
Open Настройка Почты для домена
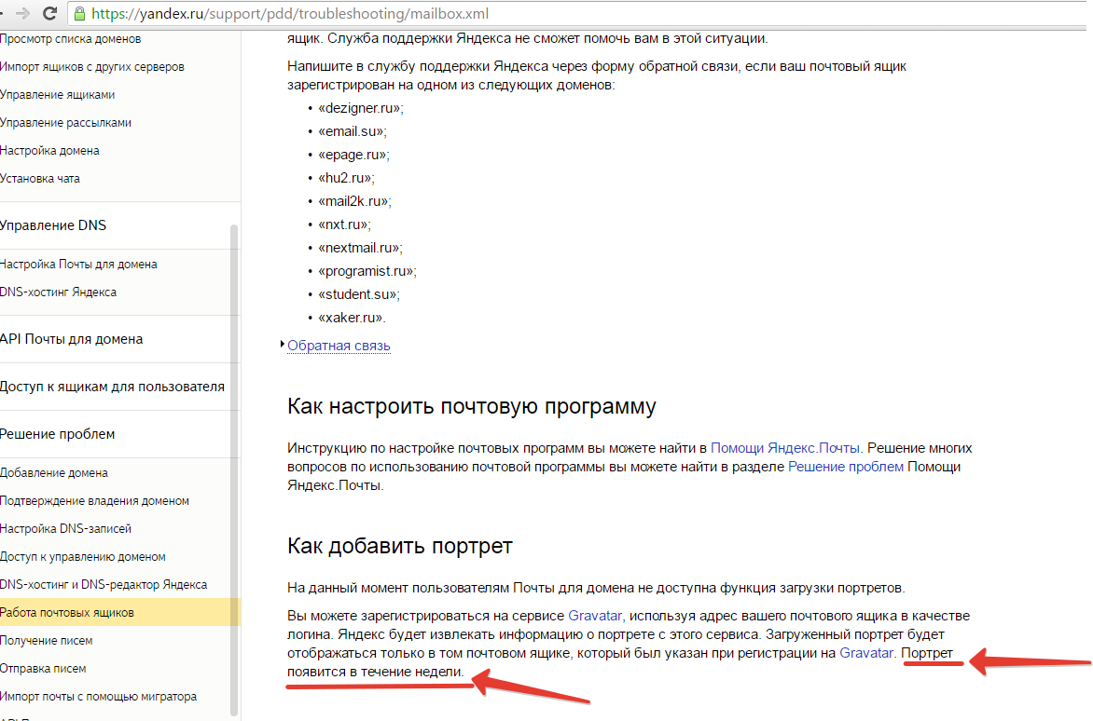(78, 265)
